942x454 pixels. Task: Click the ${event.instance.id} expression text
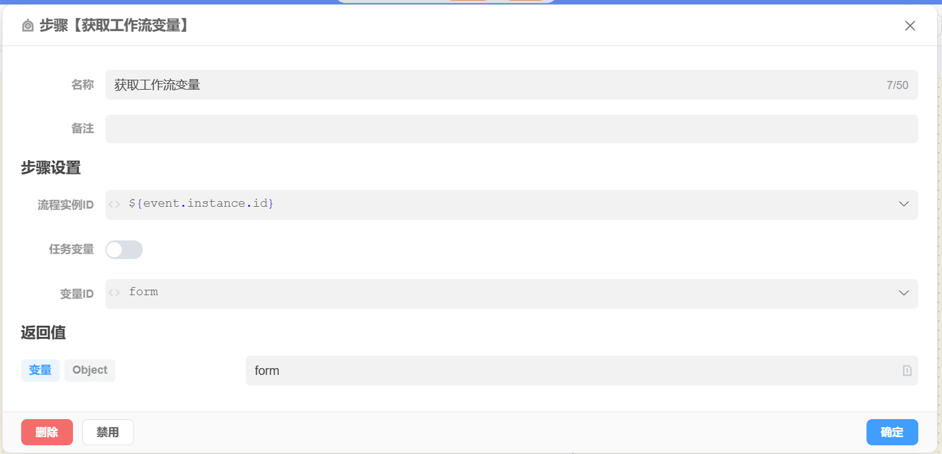[x=201, y=204]
